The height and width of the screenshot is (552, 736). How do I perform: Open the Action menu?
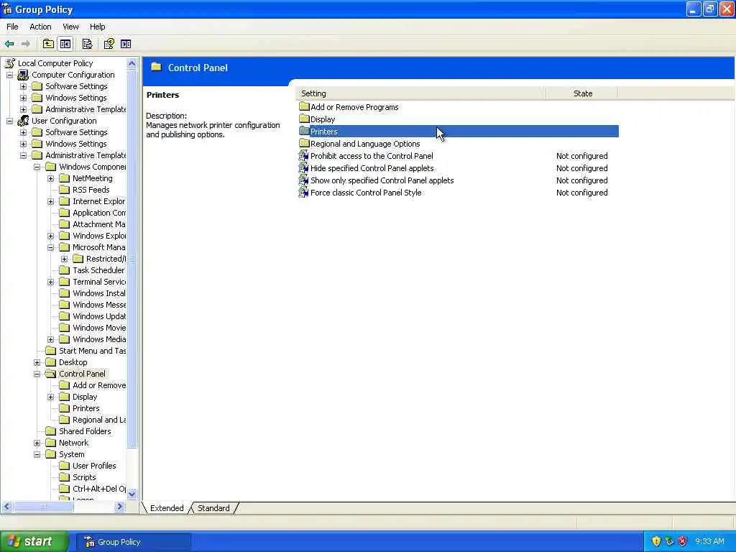(40, 27)
